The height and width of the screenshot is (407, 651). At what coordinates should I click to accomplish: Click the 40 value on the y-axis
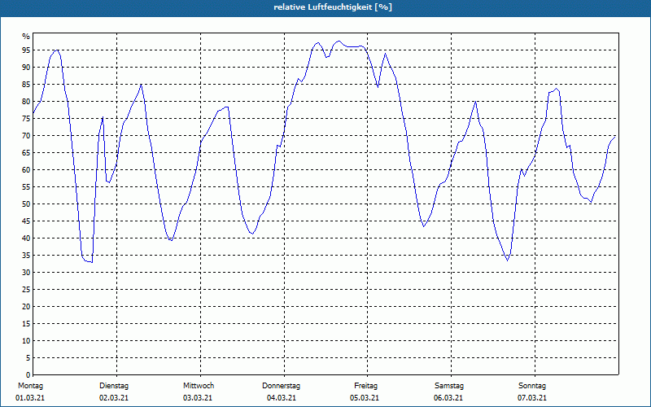coord(26,239)
